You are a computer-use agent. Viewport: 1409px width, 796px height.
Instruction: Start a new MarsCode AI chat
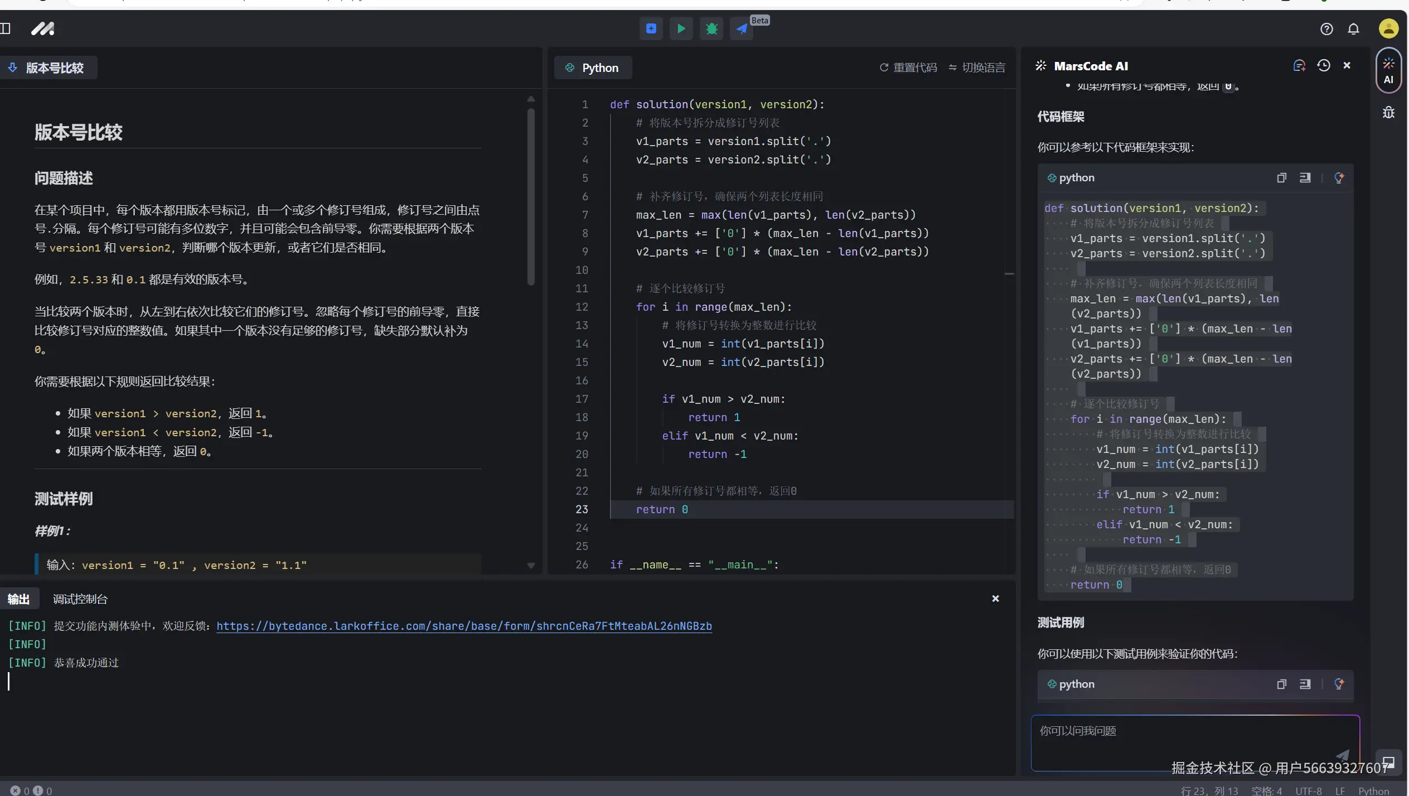tap(1299, 66)
